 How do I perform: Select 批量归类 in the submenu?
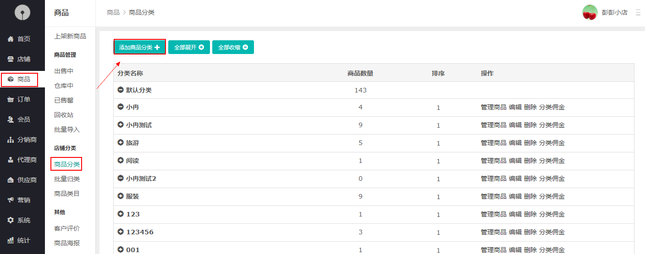click(67, 179)
